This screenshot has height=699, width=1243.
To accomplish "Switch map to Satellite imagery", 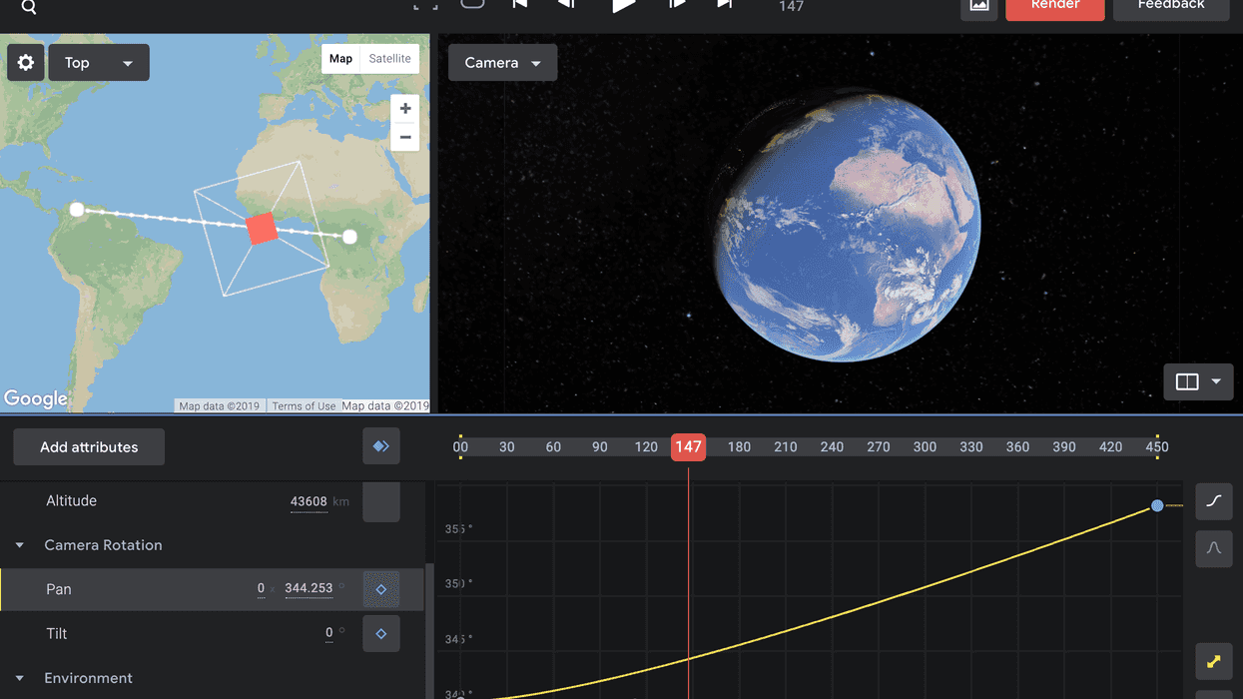I will click(x=389, y=59).
